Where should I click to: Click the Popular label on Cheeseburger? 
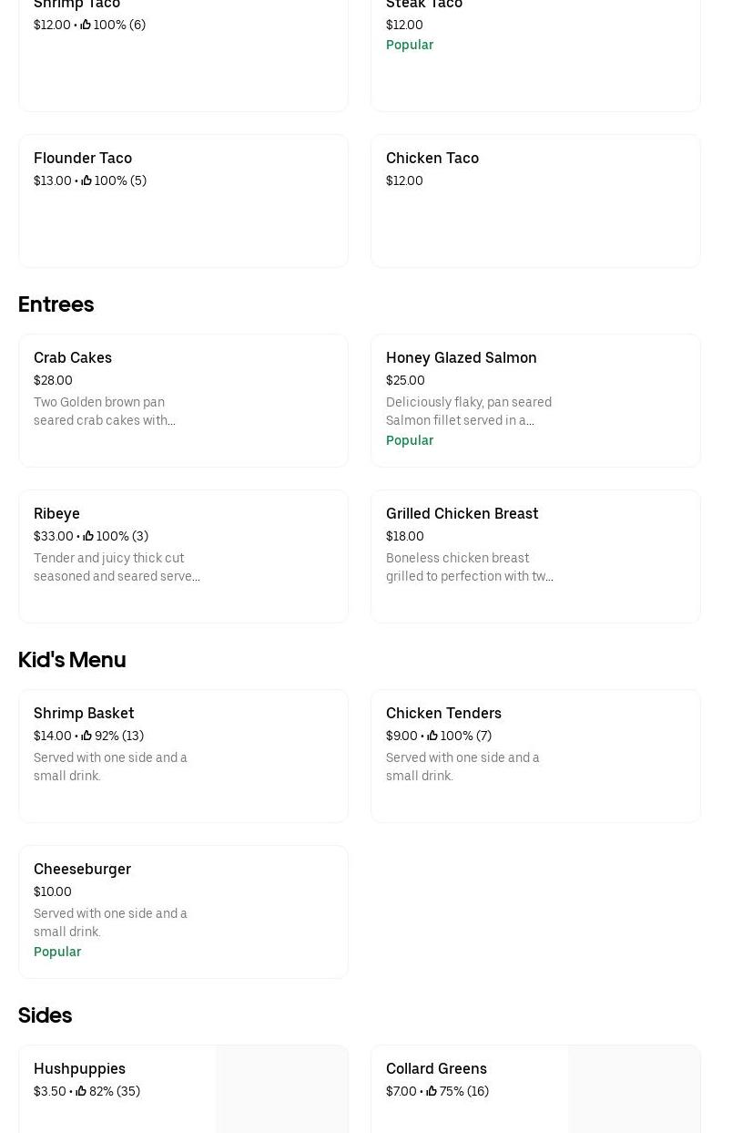point(57,952)
